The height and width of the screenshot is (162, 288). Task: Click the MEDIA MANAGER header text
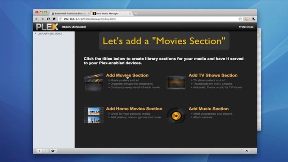pyautogui.click(x=74, y=27)
